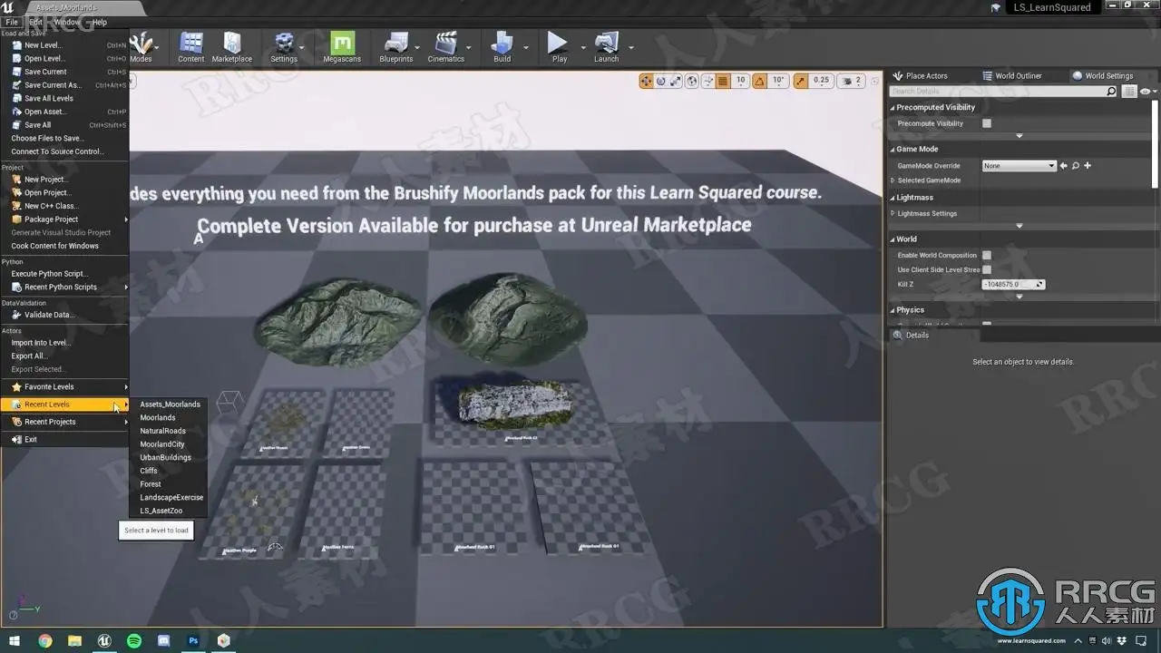The height and width of the screenshot is (653, 1161).
Task: Click the Build toolbar icon
Action: point(502,45)
